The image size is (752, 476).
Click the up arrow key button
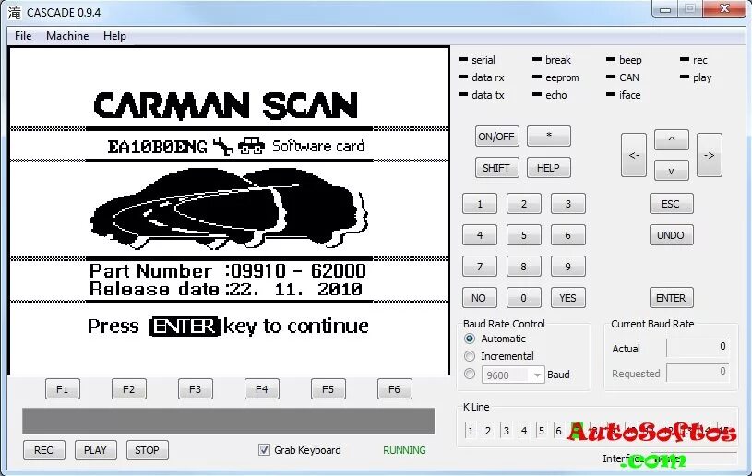tap(672, 139)
